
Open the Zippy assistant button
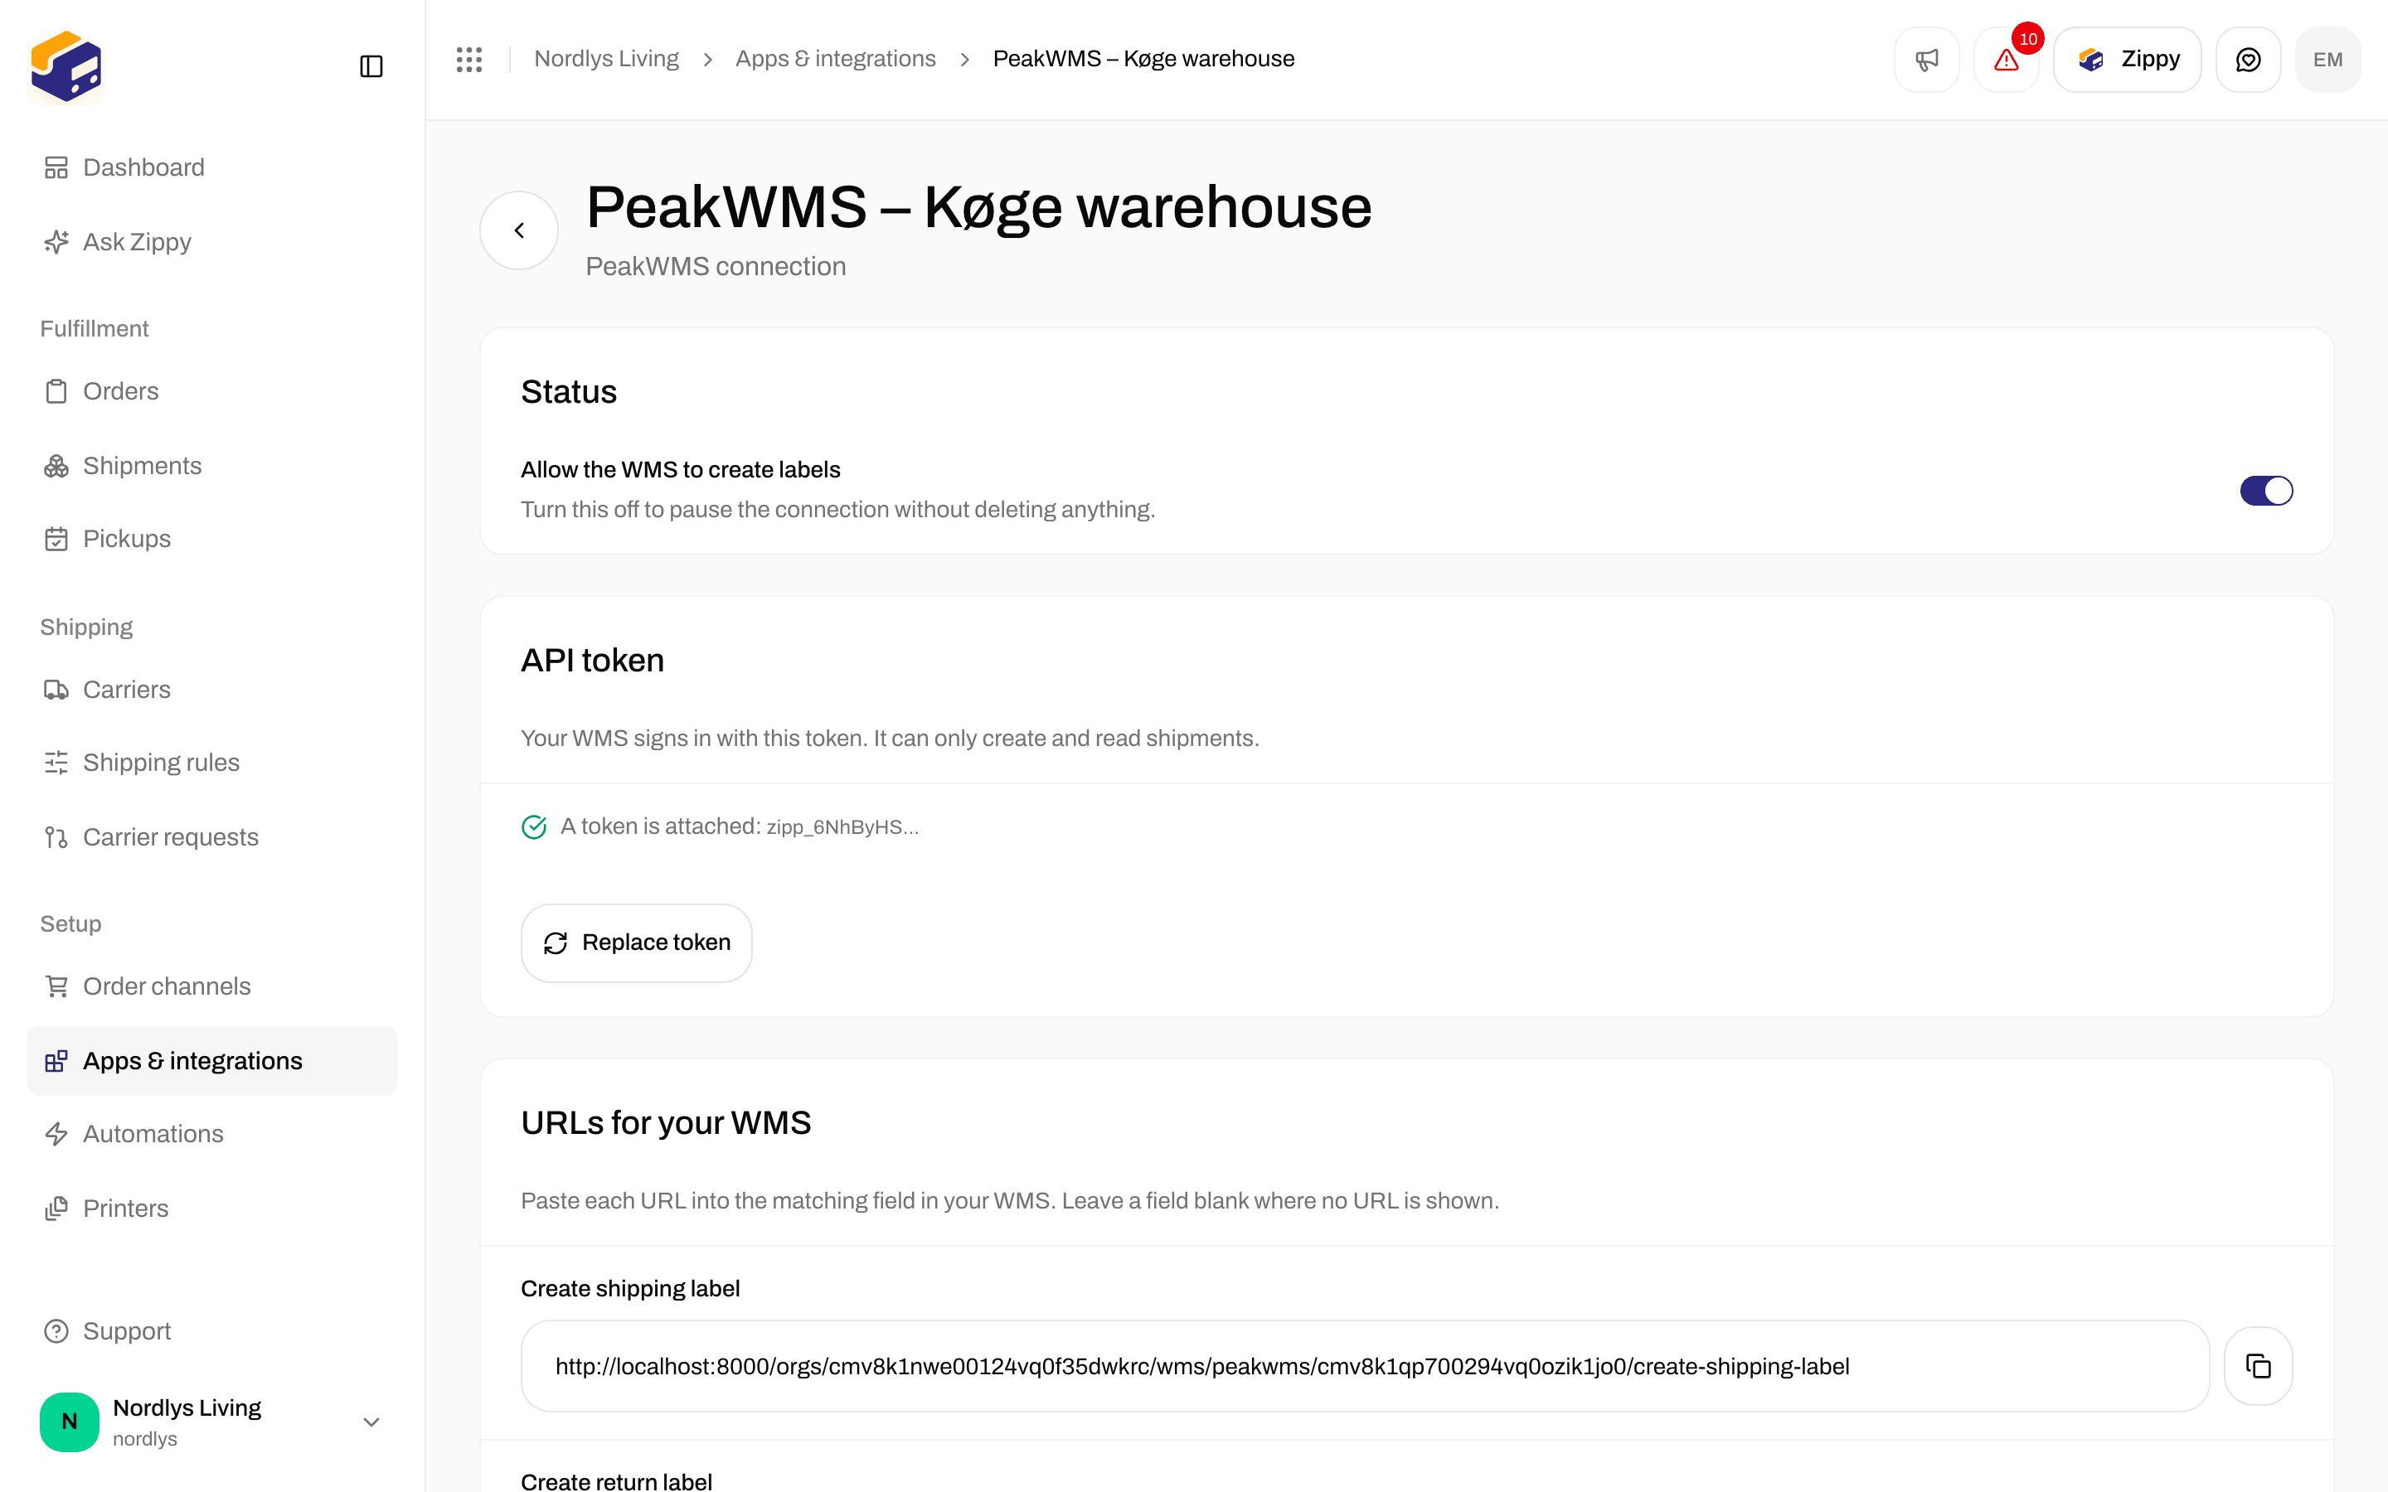coord(2128,59)
